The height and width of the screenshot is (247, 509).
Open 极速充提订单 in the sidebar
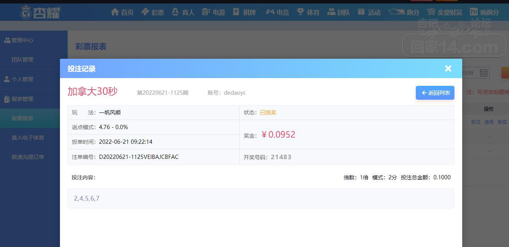[28, 157]
